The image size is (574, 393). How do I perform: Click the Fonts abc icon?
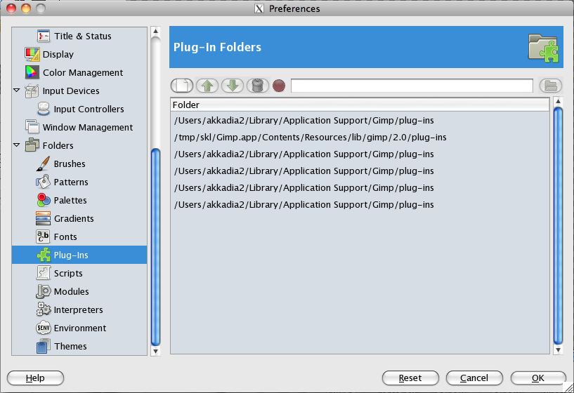(43, 237)
